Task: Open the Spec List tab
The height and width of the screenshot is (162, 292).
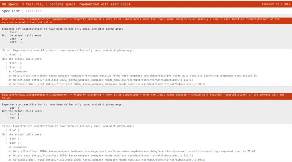Action: [x=11, y=11]
